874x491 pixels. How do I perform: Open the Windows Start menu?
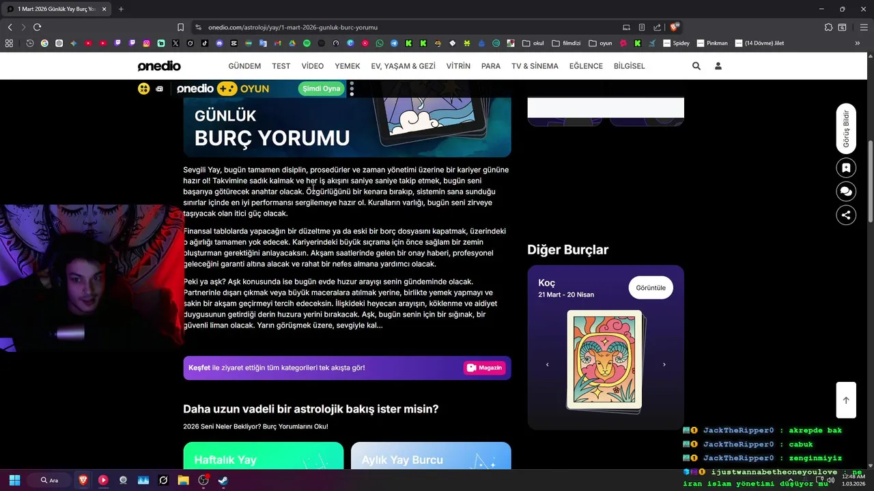tap(15, 480)
